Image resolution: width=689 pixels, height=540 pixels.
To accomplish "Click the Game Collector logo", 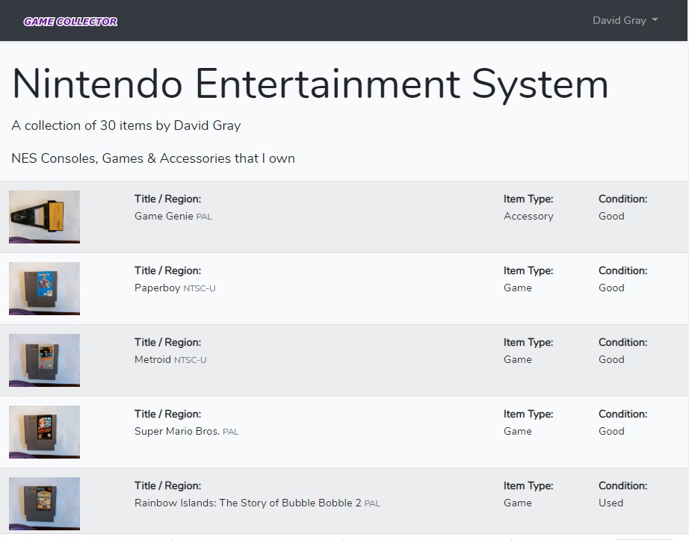I will [70, 22].
